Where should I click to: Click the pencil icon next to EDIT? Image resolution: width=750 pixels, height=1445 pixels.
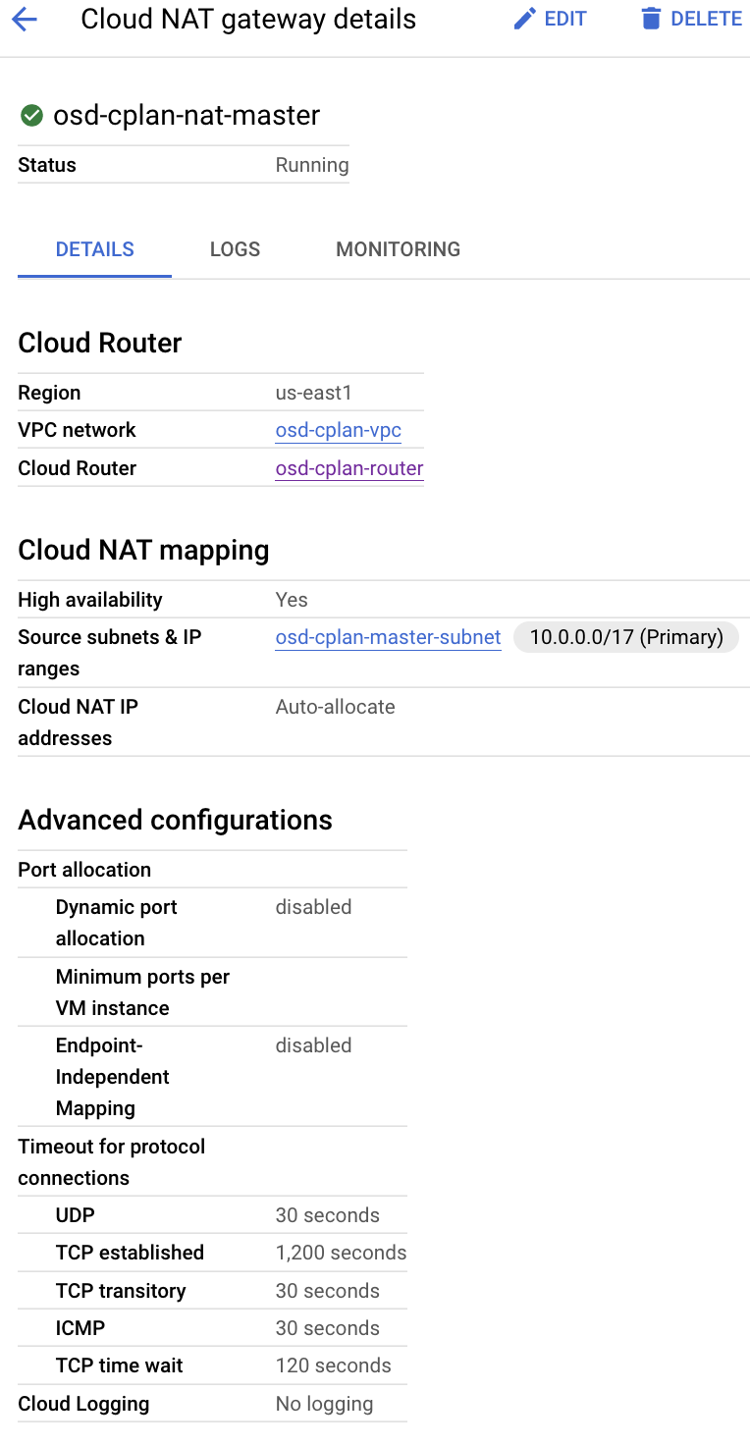[523, 18]
